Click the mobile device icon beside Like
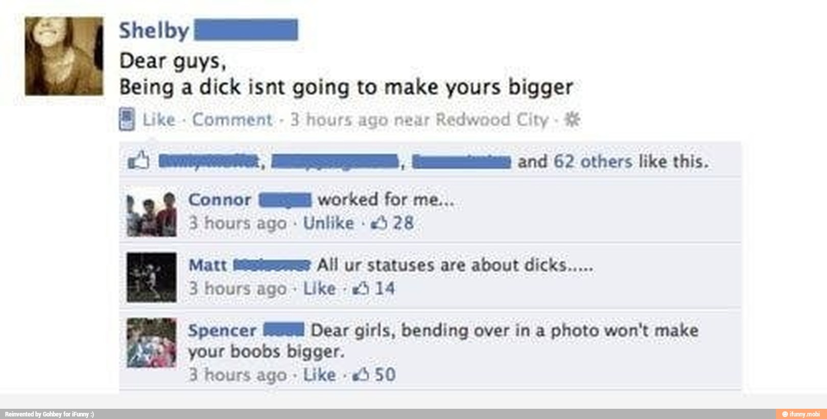 [127, 119]
